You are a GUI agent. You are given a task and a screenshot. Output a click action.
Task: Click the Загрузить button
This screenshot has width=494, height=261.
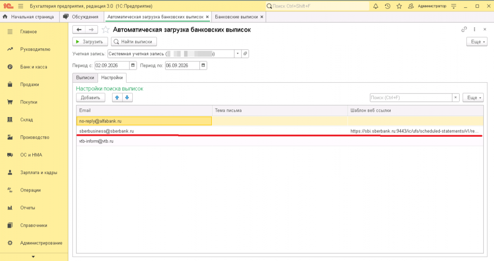pos(90,42)
